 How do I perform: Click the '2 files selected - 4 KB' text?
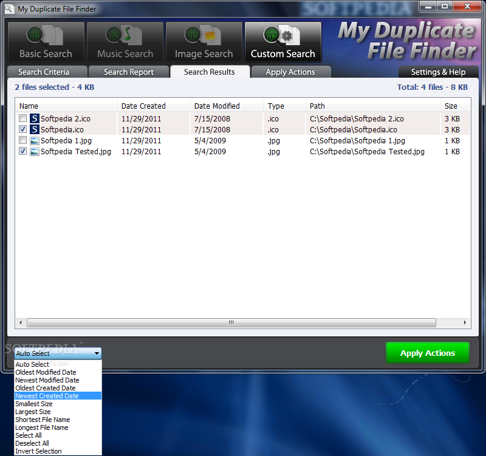click(55, 87)
